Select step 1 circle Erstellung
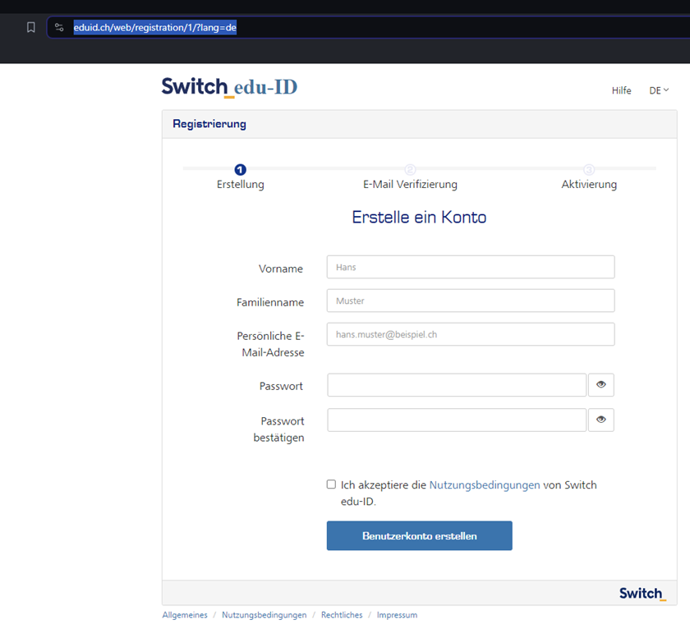The image size is (690, 629). click(240, 169)
